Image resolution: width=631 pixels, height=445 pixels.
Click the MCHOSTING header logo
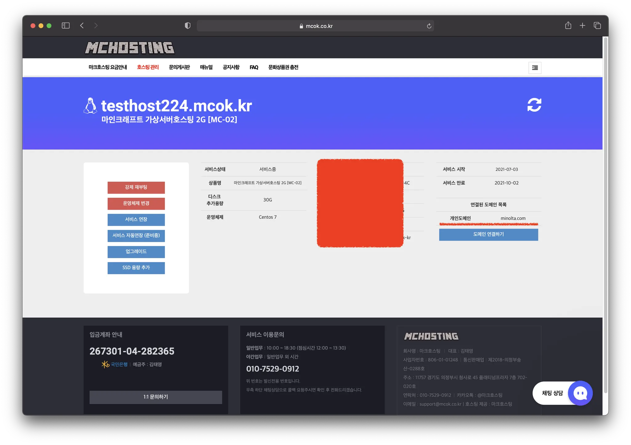[130, 48]
